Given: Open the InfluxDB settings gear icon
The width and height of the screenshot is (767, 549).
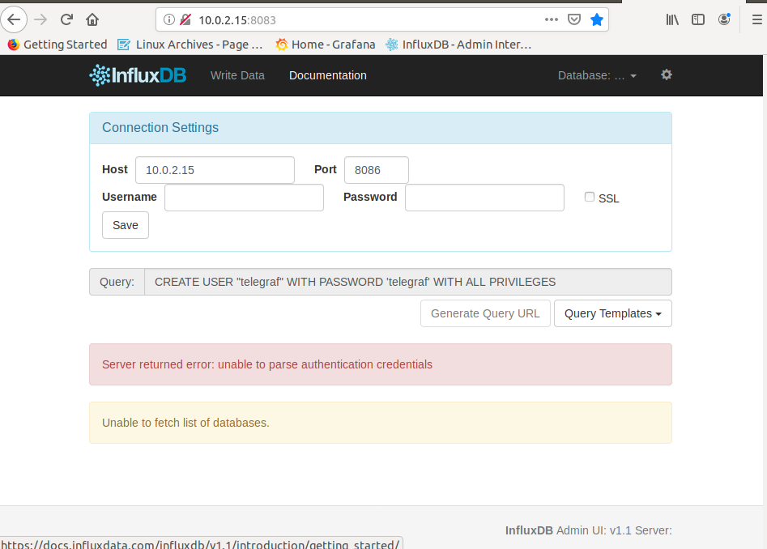Looking at the screenshot, I should (x=667, y=74).
